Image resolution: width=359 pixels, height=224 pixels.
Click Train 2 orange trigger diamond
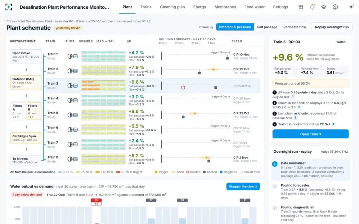[213, 69]
